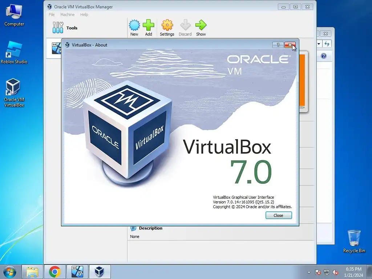Click the green Show arrow icon
The image size is (372, 279).
pos(201,28)
